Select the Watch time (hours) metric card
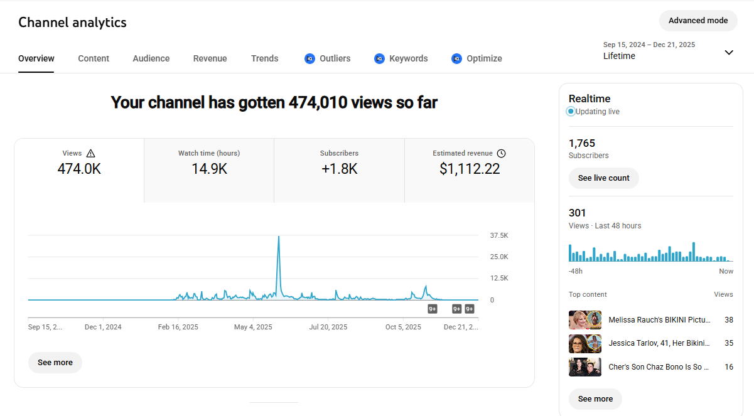754x416 pixels. click(209, 163)
